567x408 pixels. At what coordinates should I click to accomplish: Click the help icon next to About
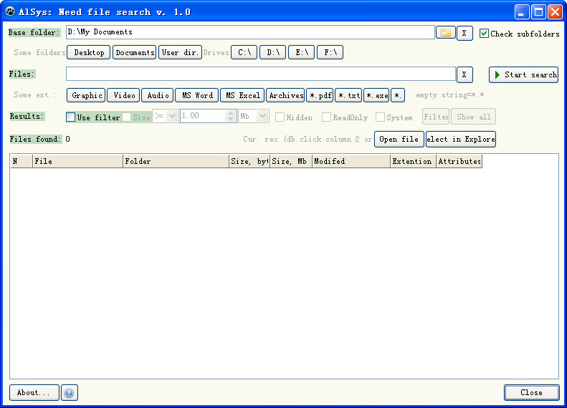click(x=70, y=392)
